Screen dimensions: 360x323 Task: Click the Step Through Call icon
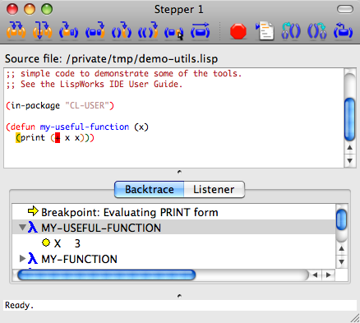pos(42,31)
